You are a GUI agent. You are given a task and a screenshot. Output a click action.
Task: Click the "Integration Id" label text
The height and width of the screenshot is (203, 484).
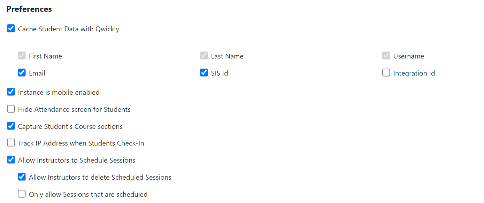[414, 73]
